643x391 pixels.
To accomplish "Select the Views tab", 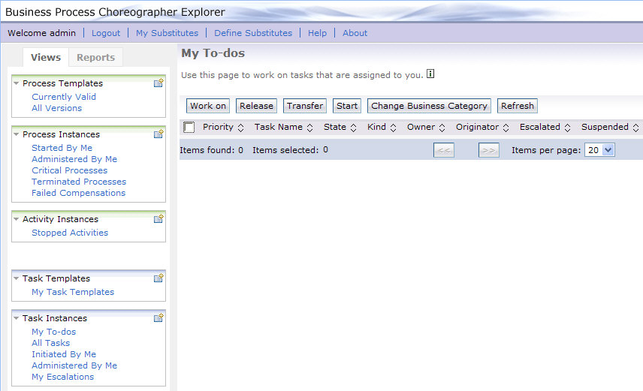I will point(46,58).
